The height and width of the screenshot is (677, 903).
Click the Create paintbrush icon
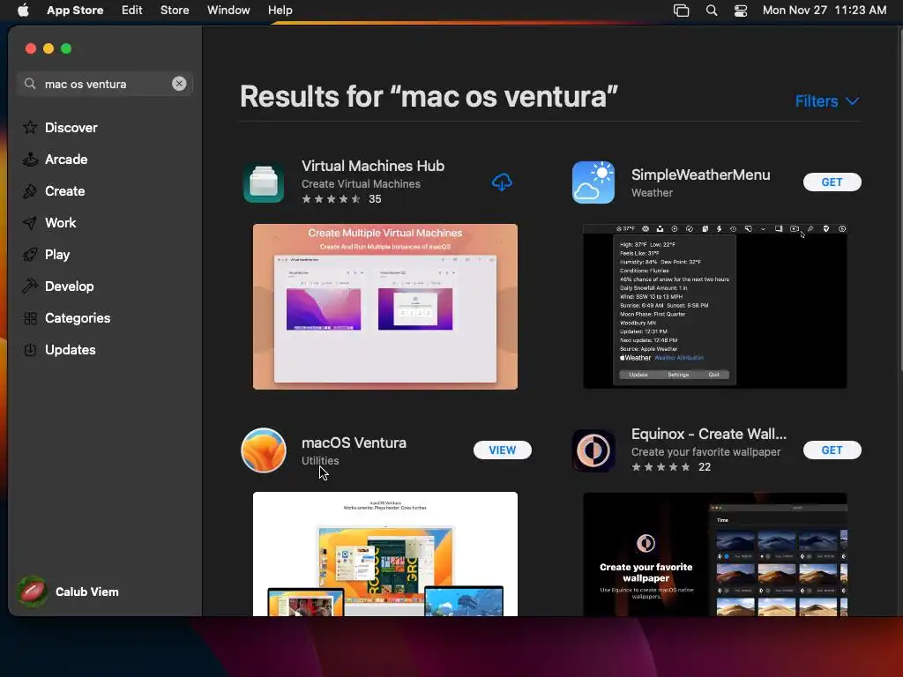(x=30, y=190)
